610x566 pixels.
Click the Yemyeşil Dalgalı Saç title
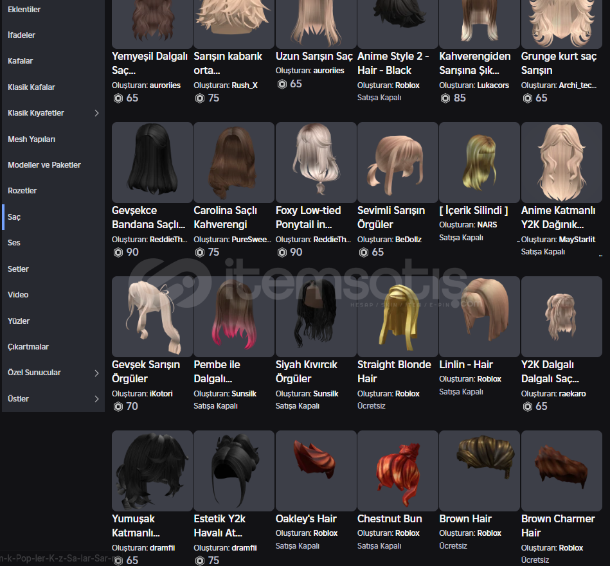click(150, 64)
